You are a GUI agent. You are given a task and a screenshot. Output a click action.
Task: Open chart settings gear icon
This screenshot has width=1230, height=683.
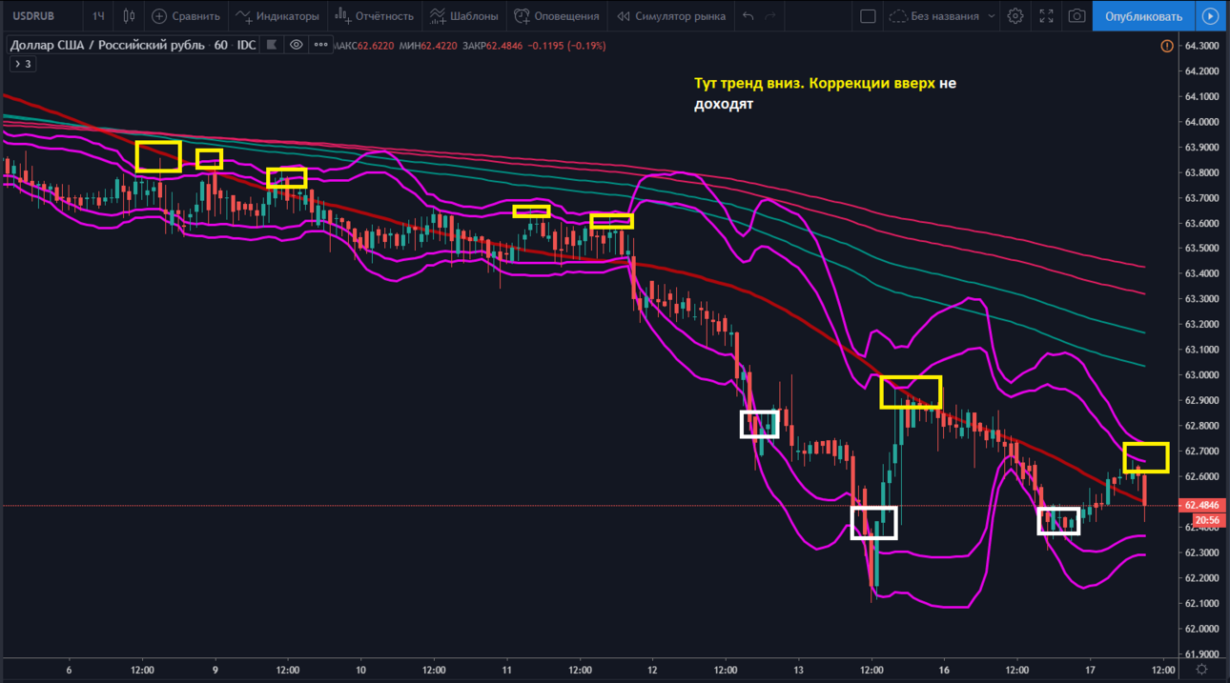tap(1015, 16)
